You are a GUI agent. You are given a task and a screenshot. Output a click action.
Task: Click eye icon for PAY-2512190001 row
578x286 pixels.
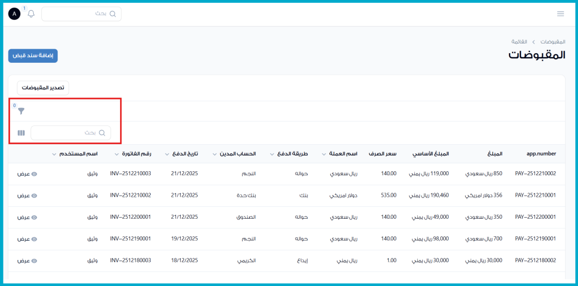pyautogui.click(x=34, y=239)
